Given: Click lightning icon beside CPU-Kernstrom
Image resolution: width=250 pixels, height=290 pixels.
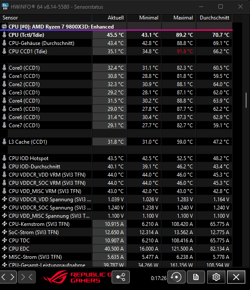Looking at the screenshot, I should pyautogui.click(x=4, y=224).
